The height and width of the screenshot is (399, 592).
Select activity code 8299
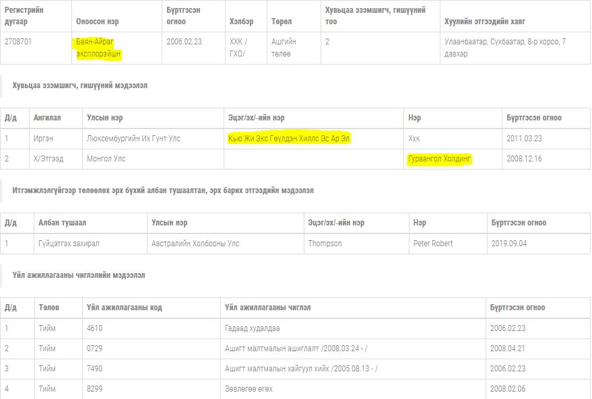[94, 389]
